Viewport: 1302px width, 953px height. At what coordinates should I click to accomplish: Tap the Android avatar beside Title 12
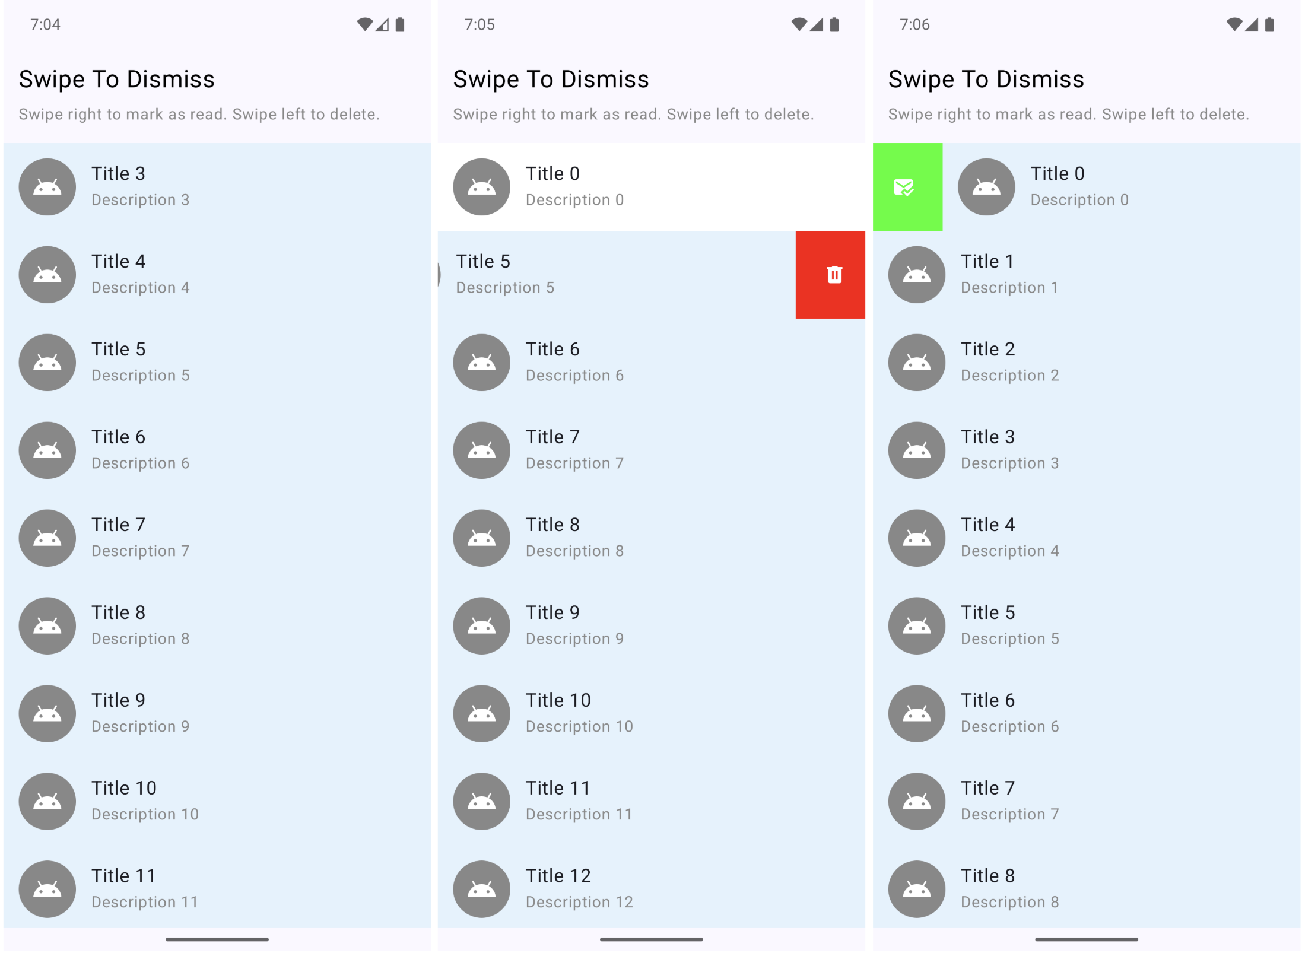[x=481, y=889]
